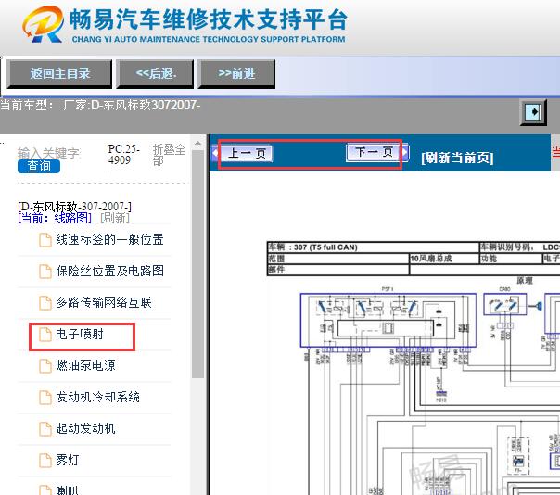
Task: Open 发动机冷却系统 item
Action: 97,397
